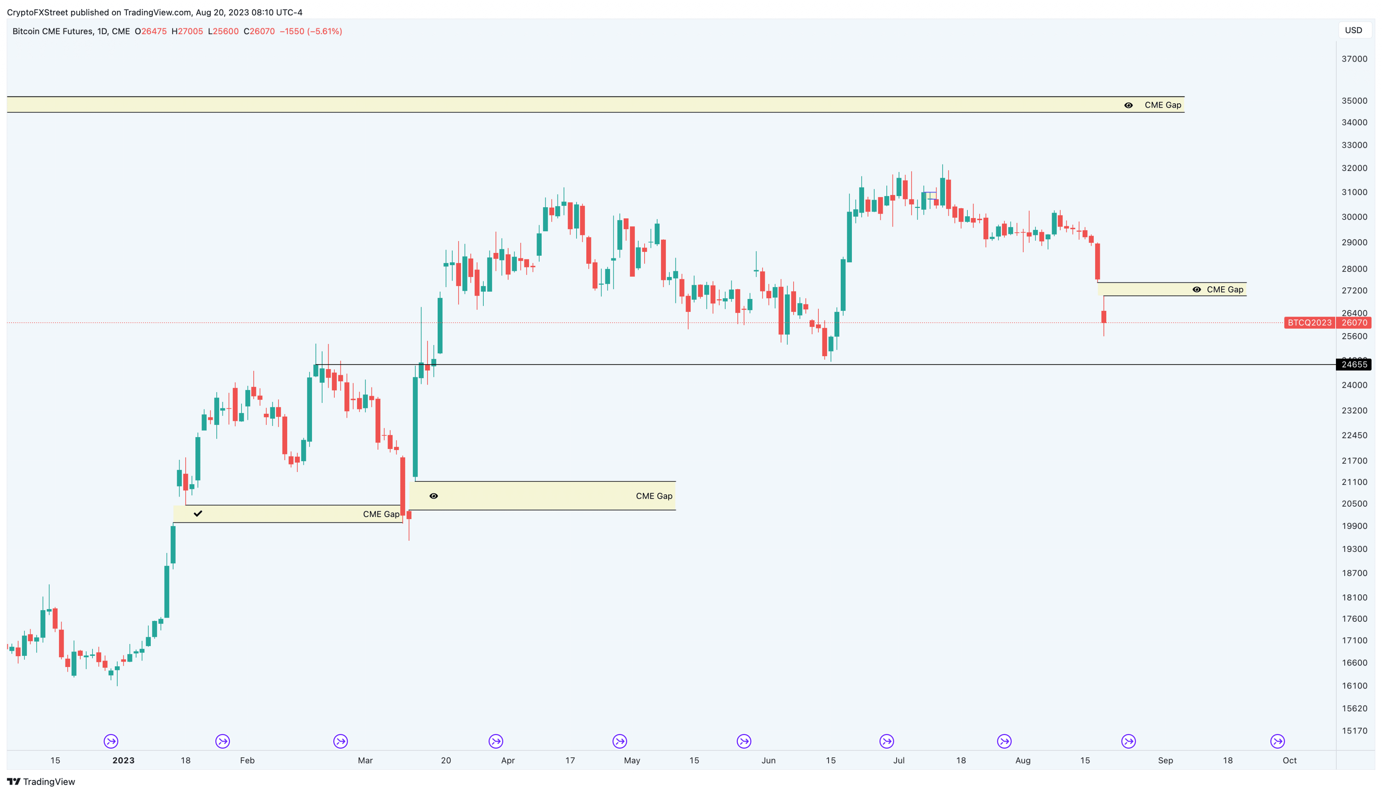The width and height of the screenshot is (1382, 794).
Task: Click the change value −1550 (−5.61%)
Action: [311, 31]
